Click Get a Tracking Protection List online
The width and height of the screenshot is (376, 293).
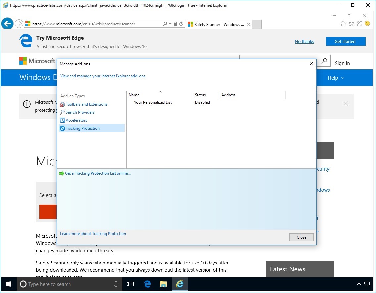(98, 173)
